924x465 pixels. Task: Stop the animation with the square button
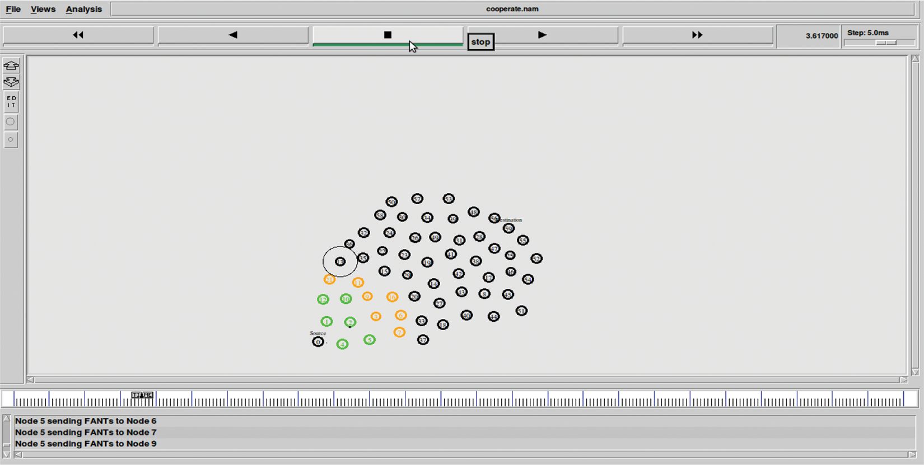click(x=388, y=35)
